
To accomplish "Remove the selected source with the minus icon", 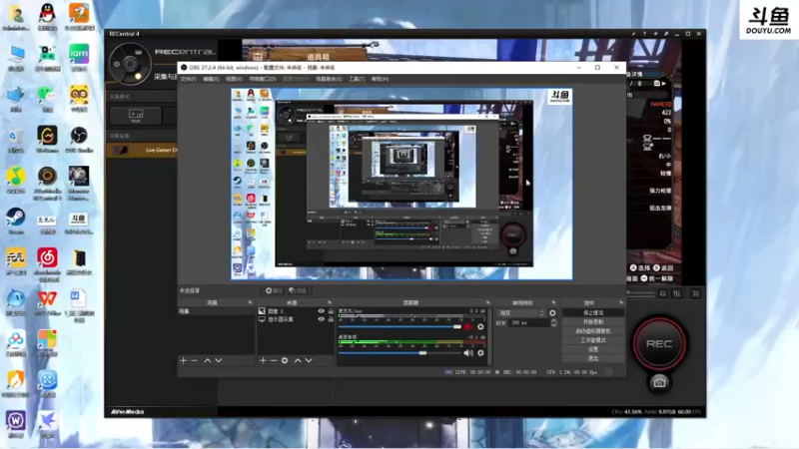I will coord(274,360).
